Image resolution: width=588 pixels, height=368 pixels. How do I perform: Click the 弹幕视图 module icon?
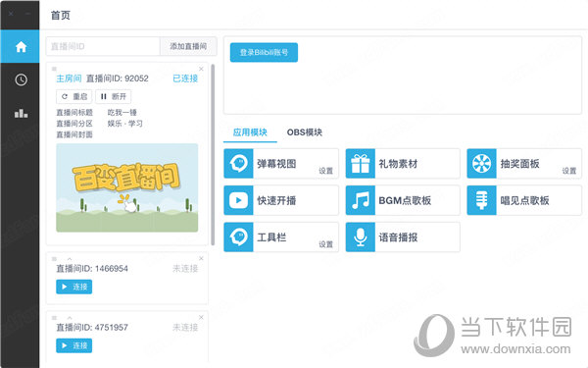coord(238,163)
